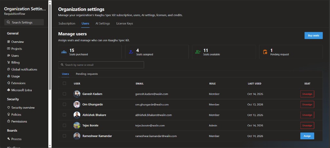330x148 pixels.
Task: Click the 11 Seats available count
Action: 206,50
